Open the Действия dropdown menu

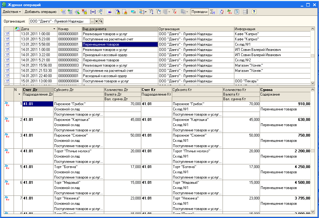click(x=12, y=12)
